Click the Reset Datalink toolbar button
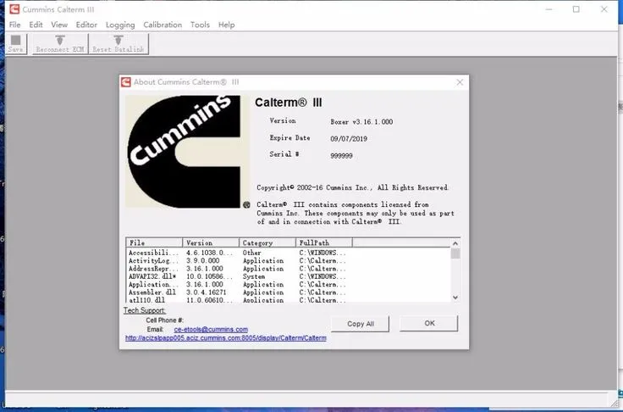Image resolution: width=623 pixels, height=412 pixels. [x=119, y=43]
